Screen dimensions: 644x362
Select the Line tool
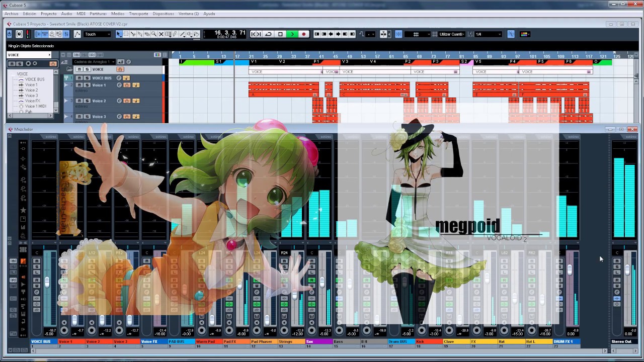click(182, 34)
